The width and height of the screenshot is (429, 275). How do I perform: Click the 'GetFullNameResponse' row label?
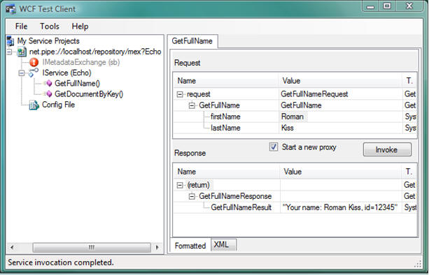(x=235, y=196)
